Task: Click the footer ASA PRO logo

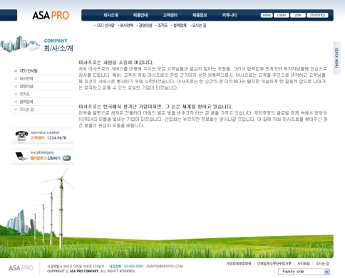Action: 21,268
